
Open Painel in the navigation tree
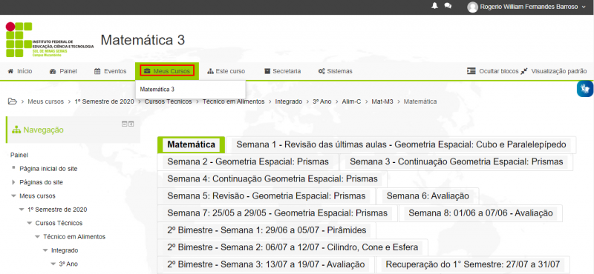[19, 155]
